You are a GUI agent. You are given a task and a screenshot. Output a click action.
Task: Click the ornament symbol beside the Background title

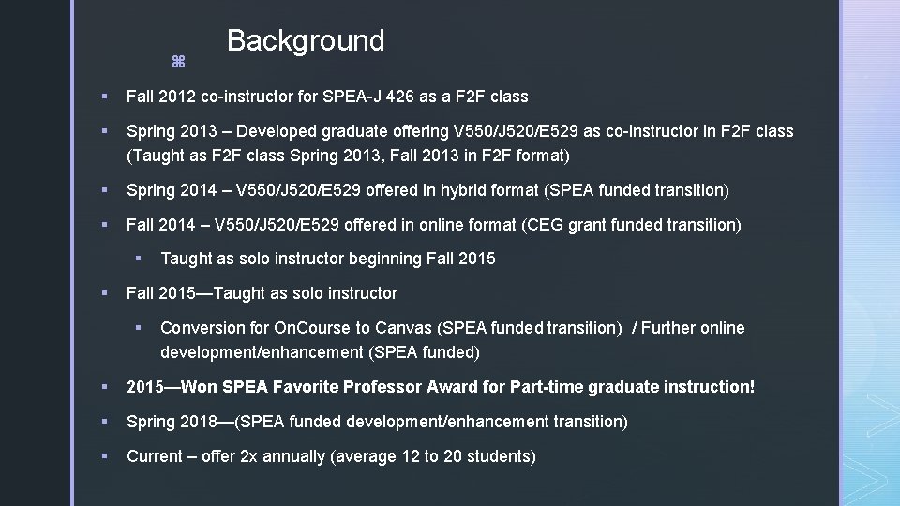(x=178, y=62)
